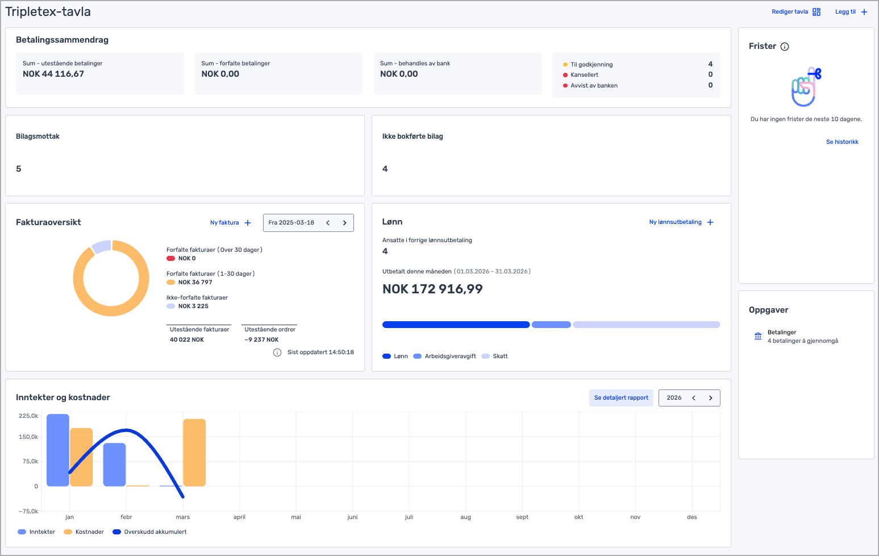Click the info icon next to Frister
Image resolution: width=879 pixels, height=556 pixels.
785,47
